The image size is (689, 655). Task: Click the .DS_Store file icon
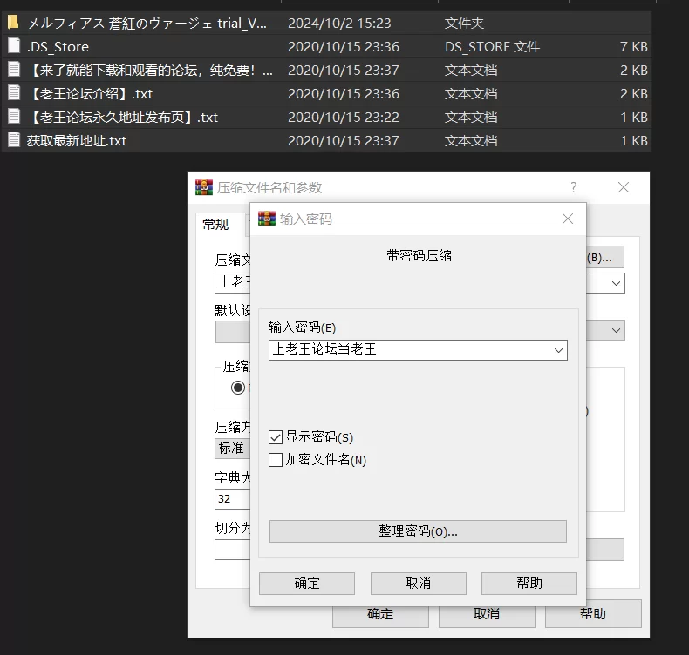tap(13, 46)
